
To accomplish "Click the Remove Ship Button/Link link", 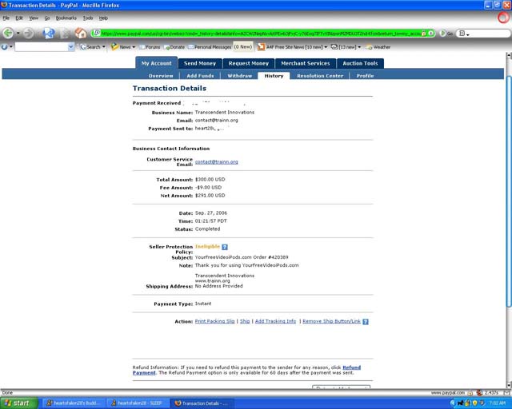I will (331, 321).
